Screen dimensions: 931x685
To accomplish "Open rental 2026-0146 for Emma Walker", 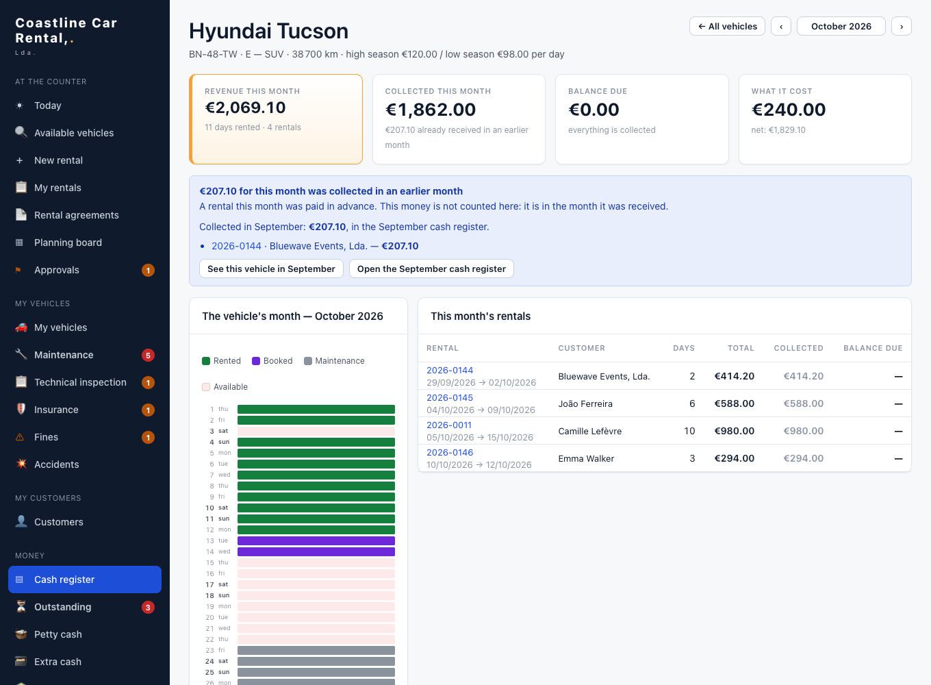I will pyautogui.click(x=450, y=452).
